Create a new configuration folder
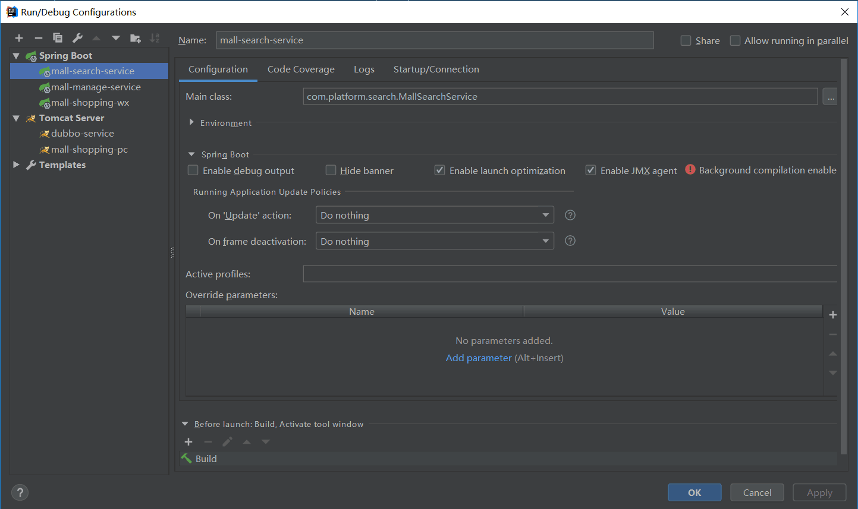Viewport: 858px width, 509px height. [136, 38]
